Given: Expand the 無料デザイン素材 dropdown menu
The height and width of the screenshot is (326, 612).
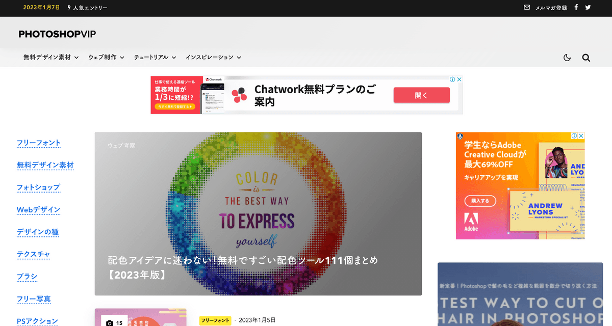Looking at the screenshot, I should 51,58.
